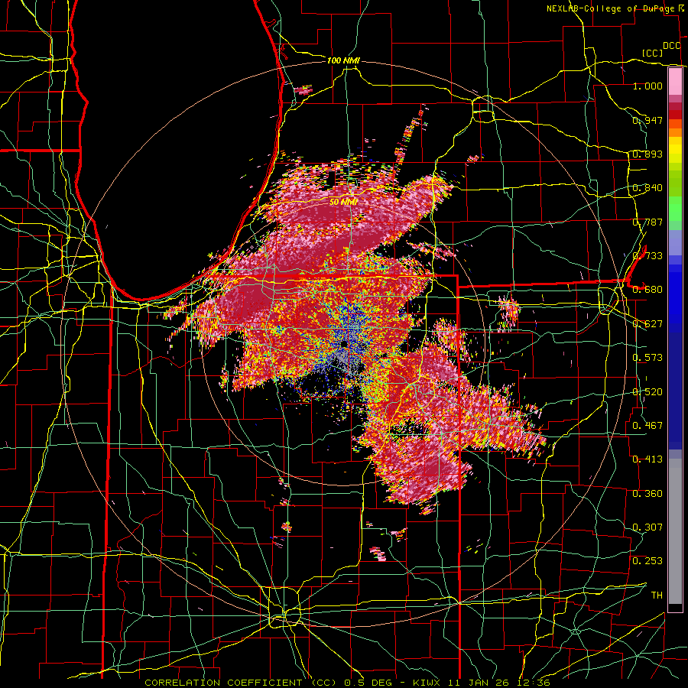Click the 0.520 scale value
The width and height of the screenshot is (688, 688).
[647, 392]
